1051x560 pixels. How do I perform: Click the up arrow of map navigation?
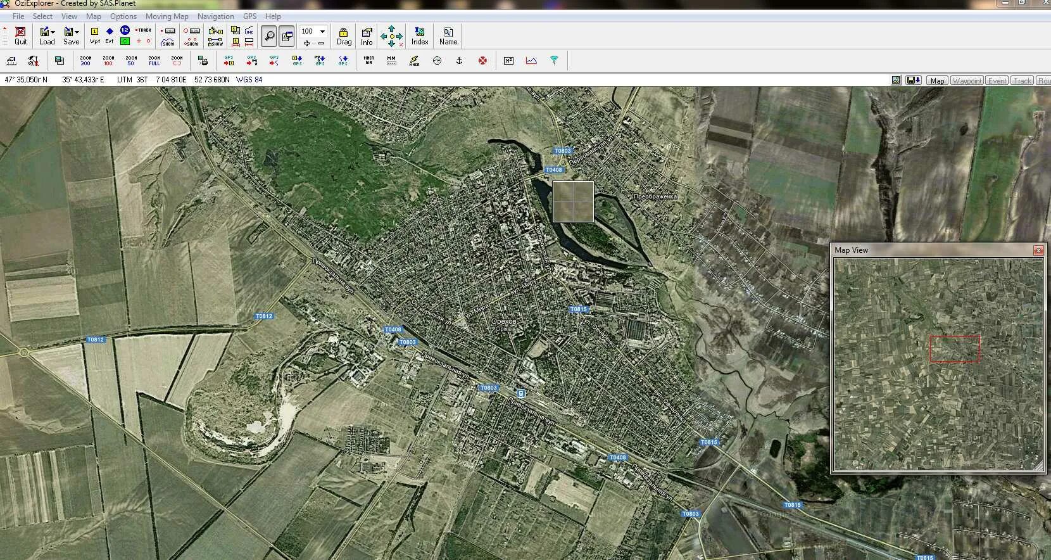(391, 29)
